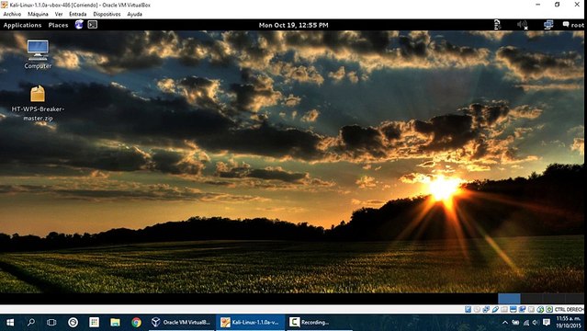
Task: Open Windows Task View
Action: (51, 323)
